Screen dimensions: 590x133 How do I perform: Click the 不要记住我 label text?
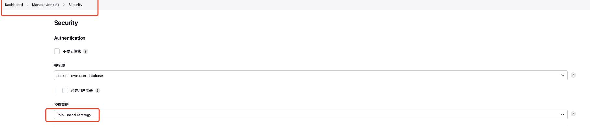tap(71, 51)
